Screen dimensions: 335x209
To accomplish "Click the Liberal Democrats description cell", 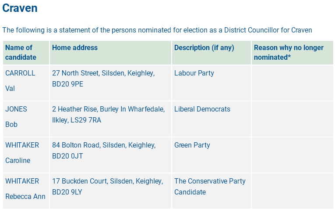I will point(202,109).
